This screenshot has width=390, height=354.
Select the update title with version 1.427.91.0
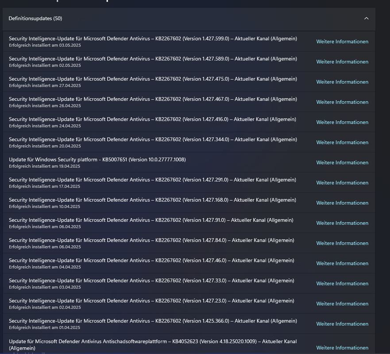[x=151, y=220]
